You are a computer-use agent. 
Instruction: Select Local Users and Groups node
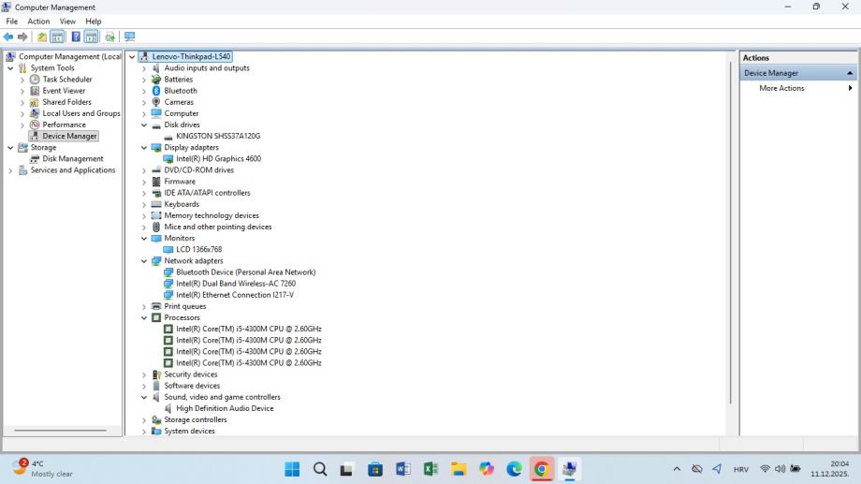point(81,113)
